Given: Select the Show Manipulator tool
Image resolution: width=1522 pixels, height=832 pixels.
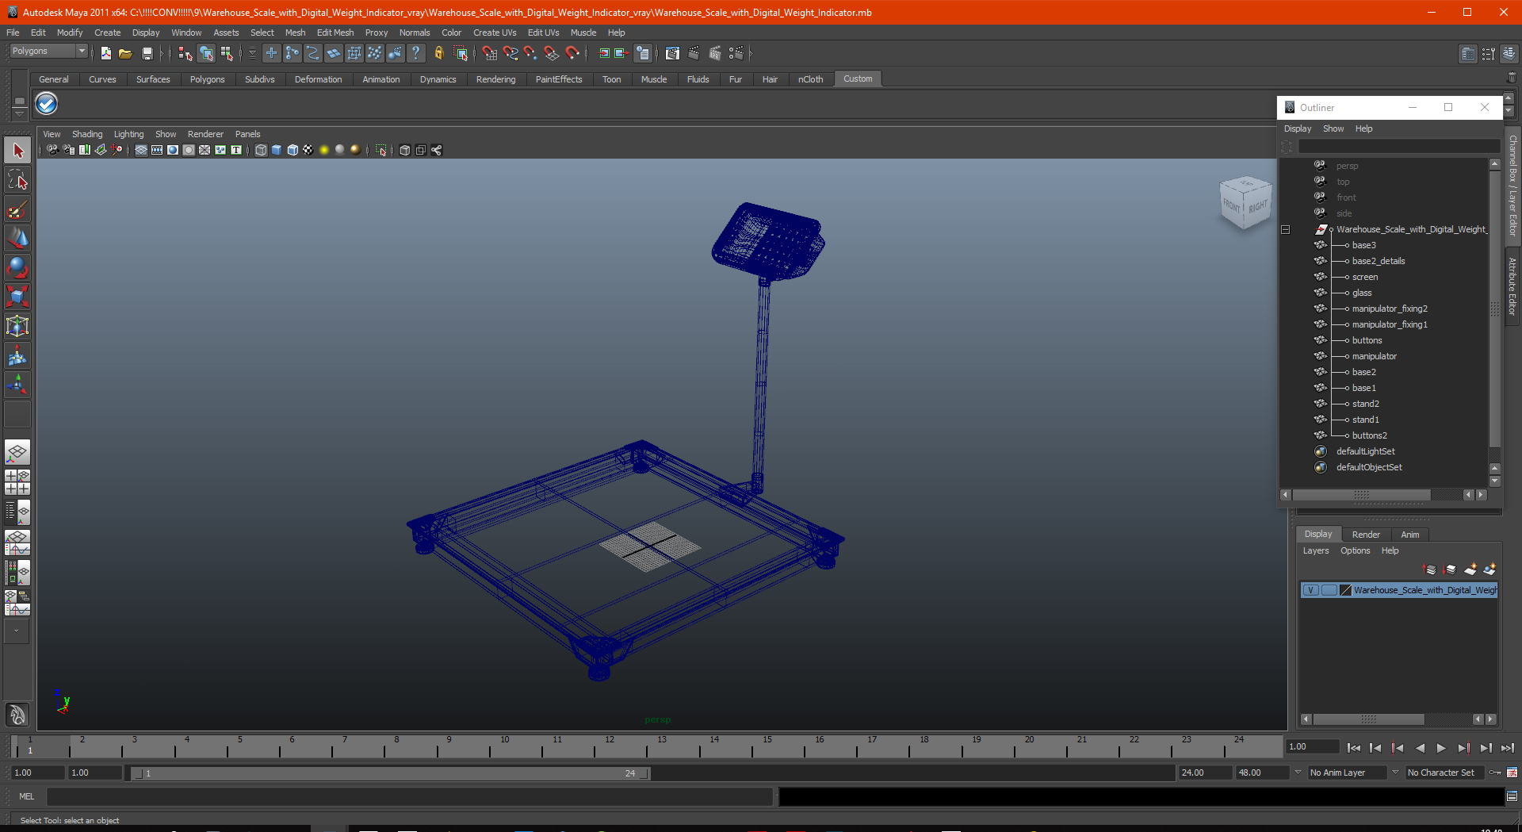Looking at the screenshot, I should [17, 385].
